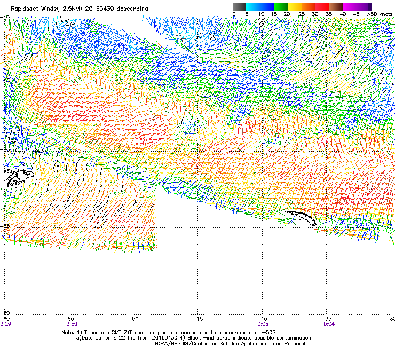Click the red 30-35 knots legend swatch
The width and height of the screenshot is (395, 347).
pyautogui.click(x=322, y=6)
